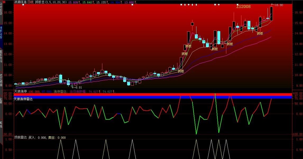Click the 16.80 high price annotation
The image size is (303, 159).
pos(279,5)
